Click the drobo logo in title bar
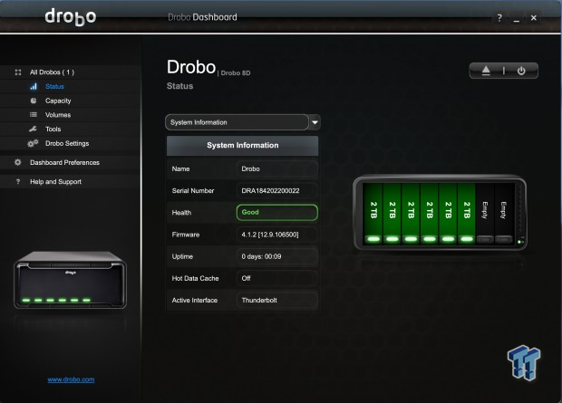 coord(71,17)
